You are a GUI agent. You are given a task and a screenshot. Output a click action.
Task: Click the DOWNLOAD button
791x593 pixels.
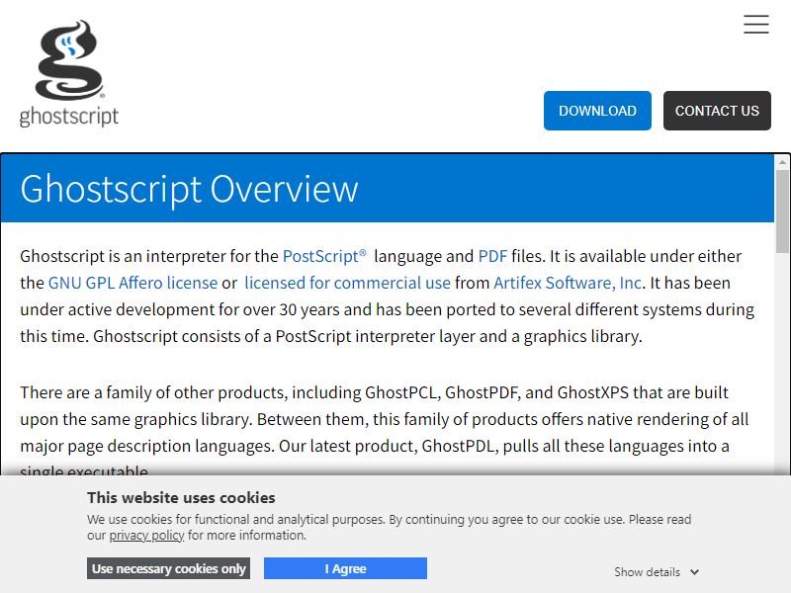(597, 111)
